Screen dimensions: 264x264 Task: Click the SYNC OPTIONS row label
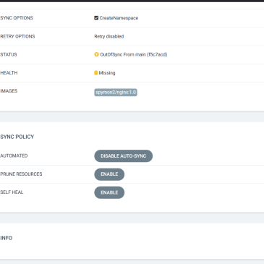[17, 18]
